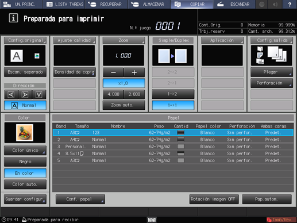Open Perforación punch options
The image size is (297, 223).
(x=272, y=83)
